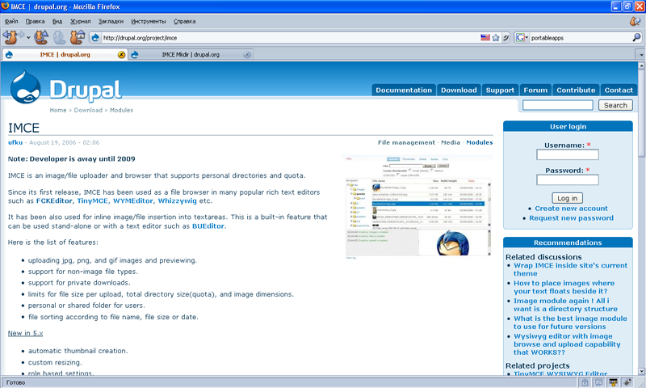Click the Download breadcrumb link
Screen dimensions: 646x388
[88, 111]
